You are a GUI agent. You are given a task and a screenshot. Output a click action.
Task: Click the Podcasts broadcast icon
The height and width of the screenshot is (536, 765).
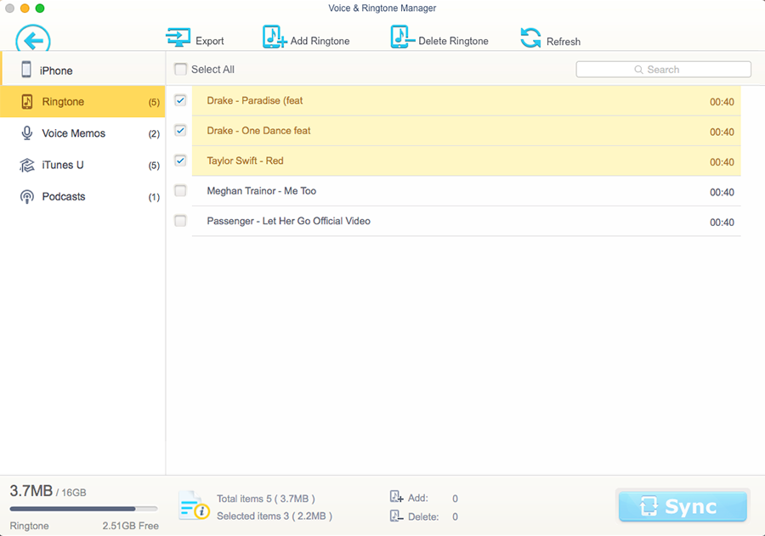pyautogui.click(x=27, y=196)
